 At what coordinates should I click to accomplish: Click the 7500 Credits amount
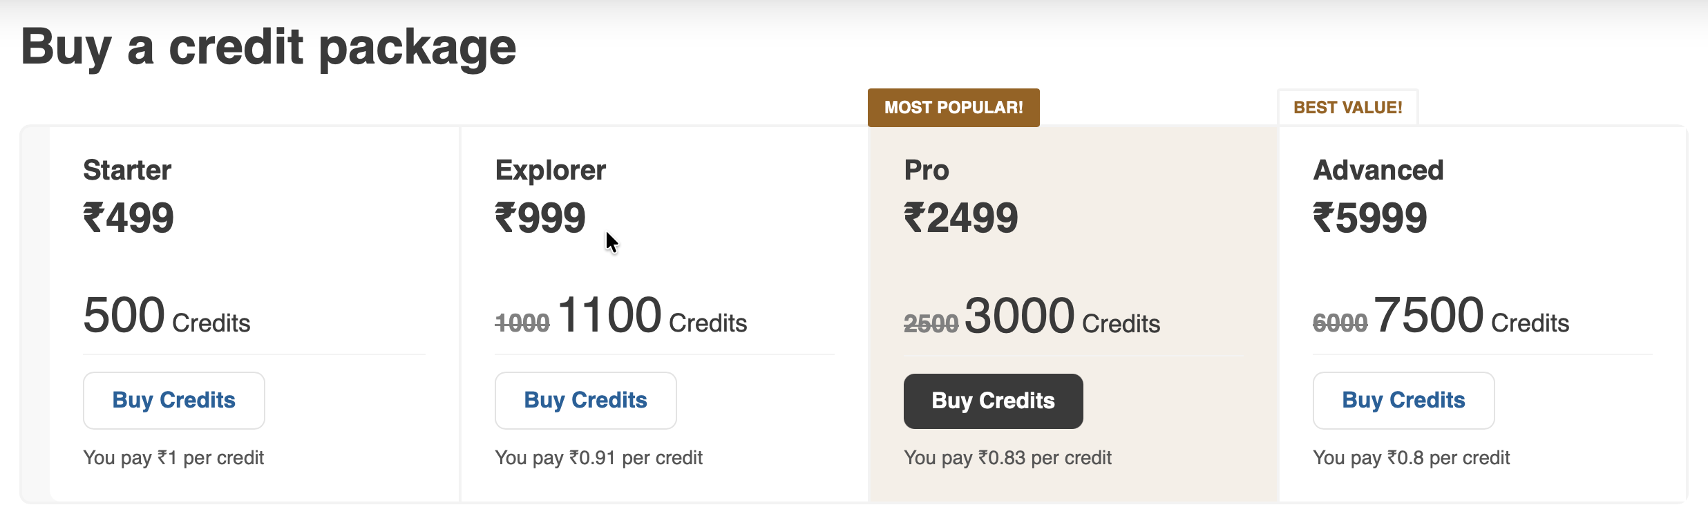tap(1471, 316)
